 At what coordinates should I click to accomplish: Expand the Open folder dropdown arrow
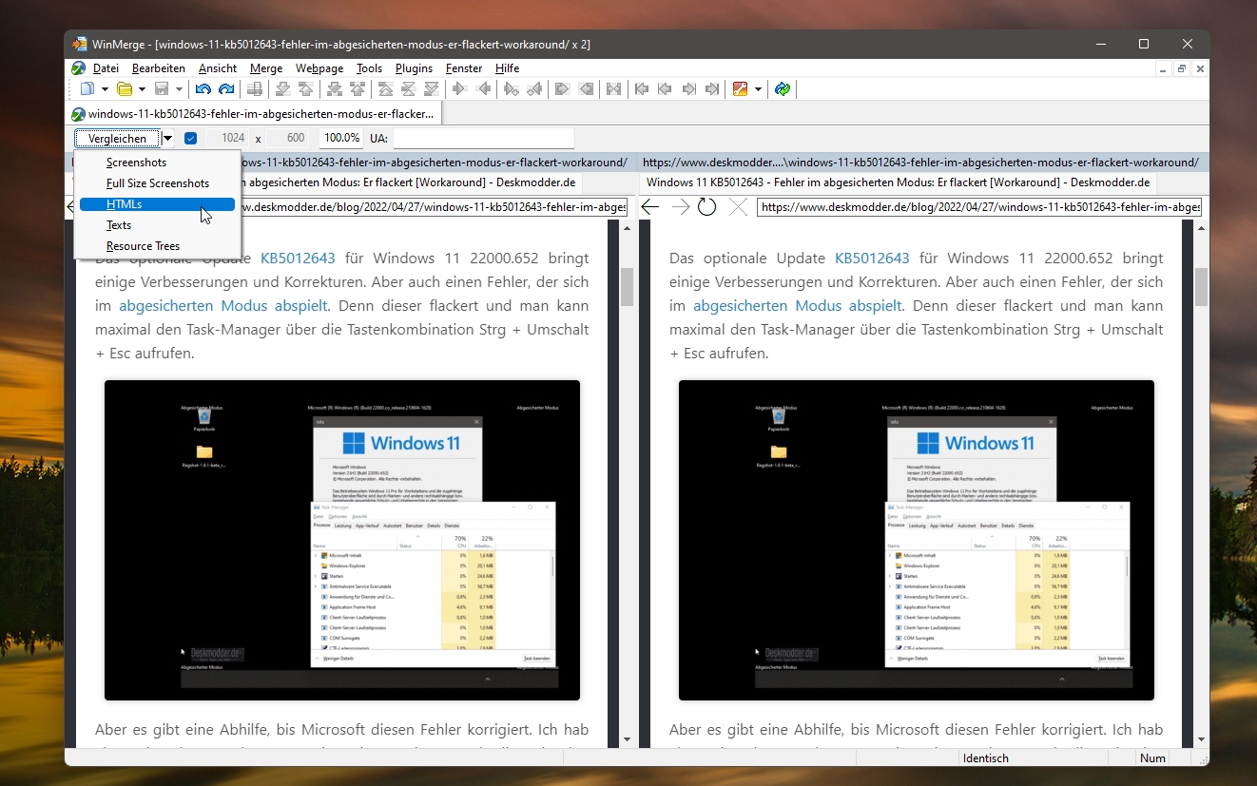(x=142, y=89)
